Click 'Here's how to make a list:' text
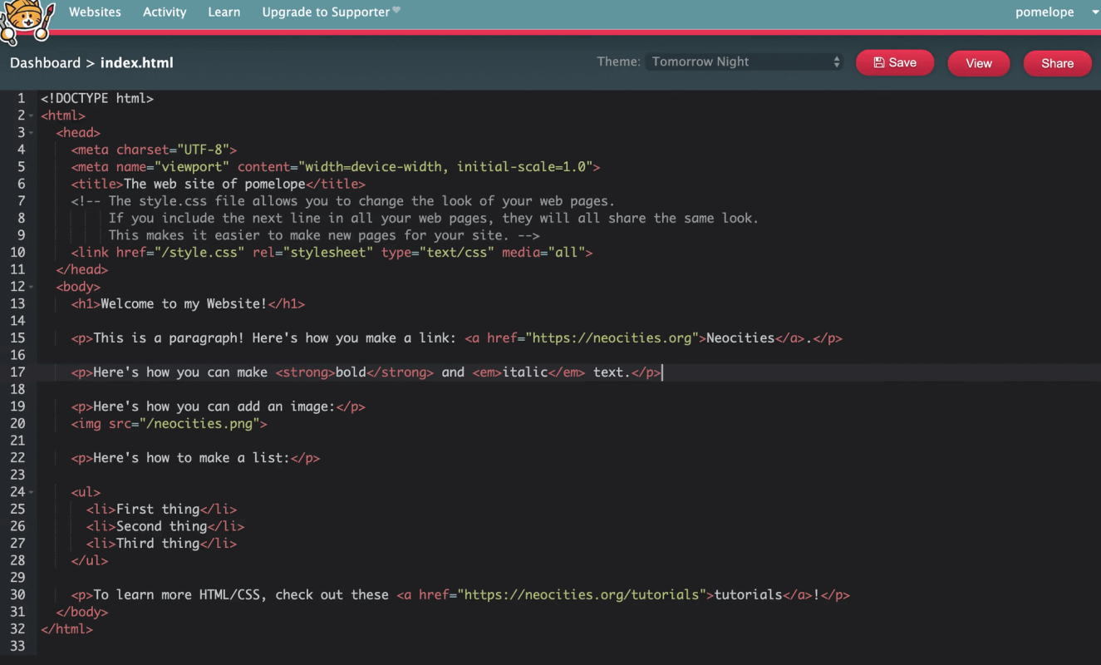 tap(192, 458)
